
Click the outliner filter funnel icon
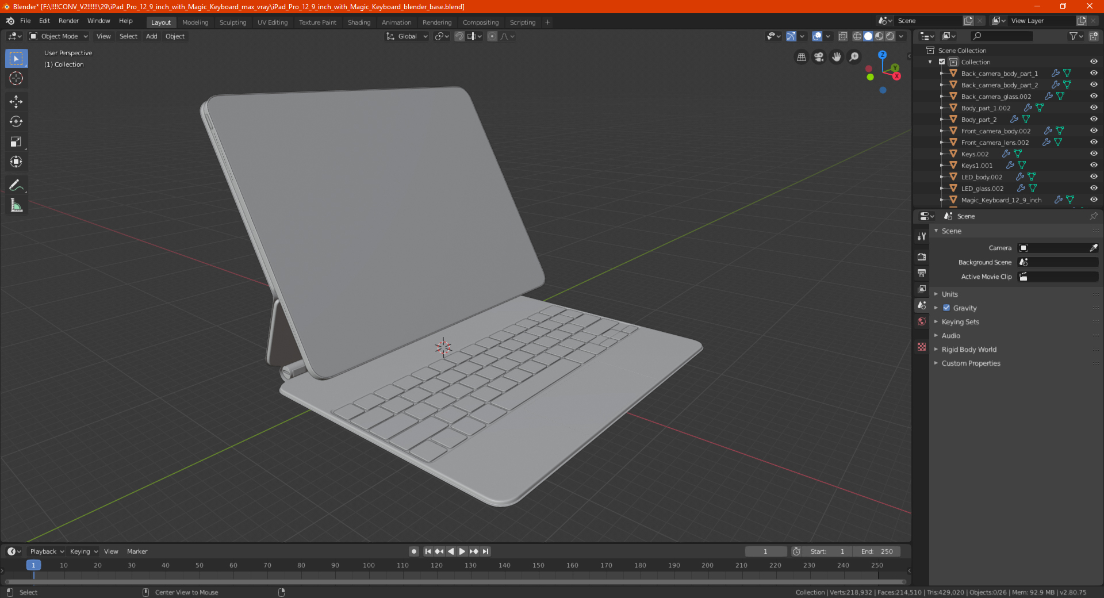coord(1073,36)
